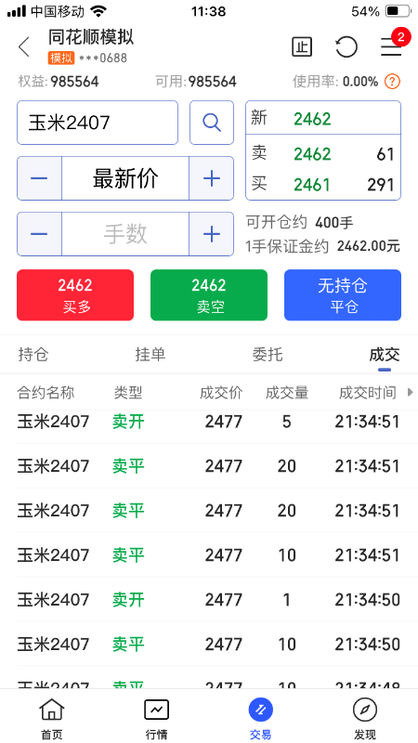The width and height of the screenshot is (418, 743).
Task: Expand more columns arrow after 成交时间
Action: (x=411, y=392)
